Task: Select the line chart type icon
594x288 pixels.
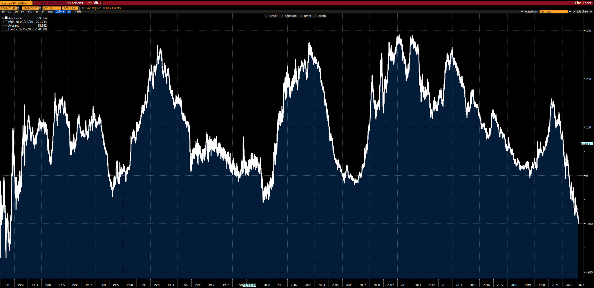Action: coord(69,12)
